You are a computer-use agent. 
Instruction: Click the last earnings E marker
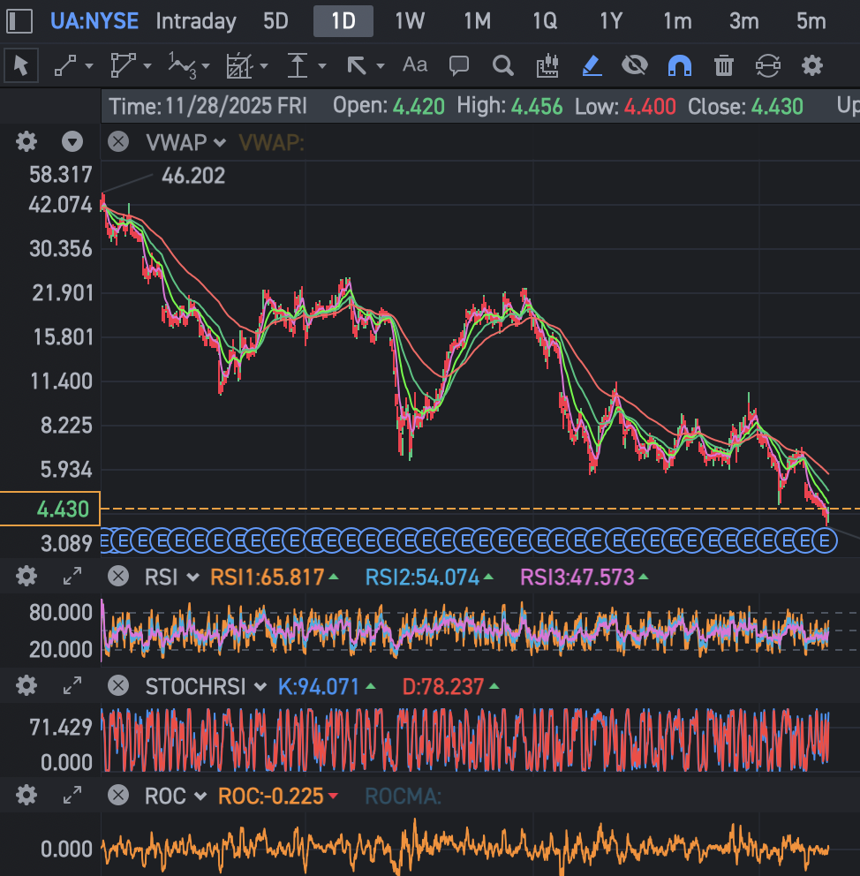coord(825,540)
